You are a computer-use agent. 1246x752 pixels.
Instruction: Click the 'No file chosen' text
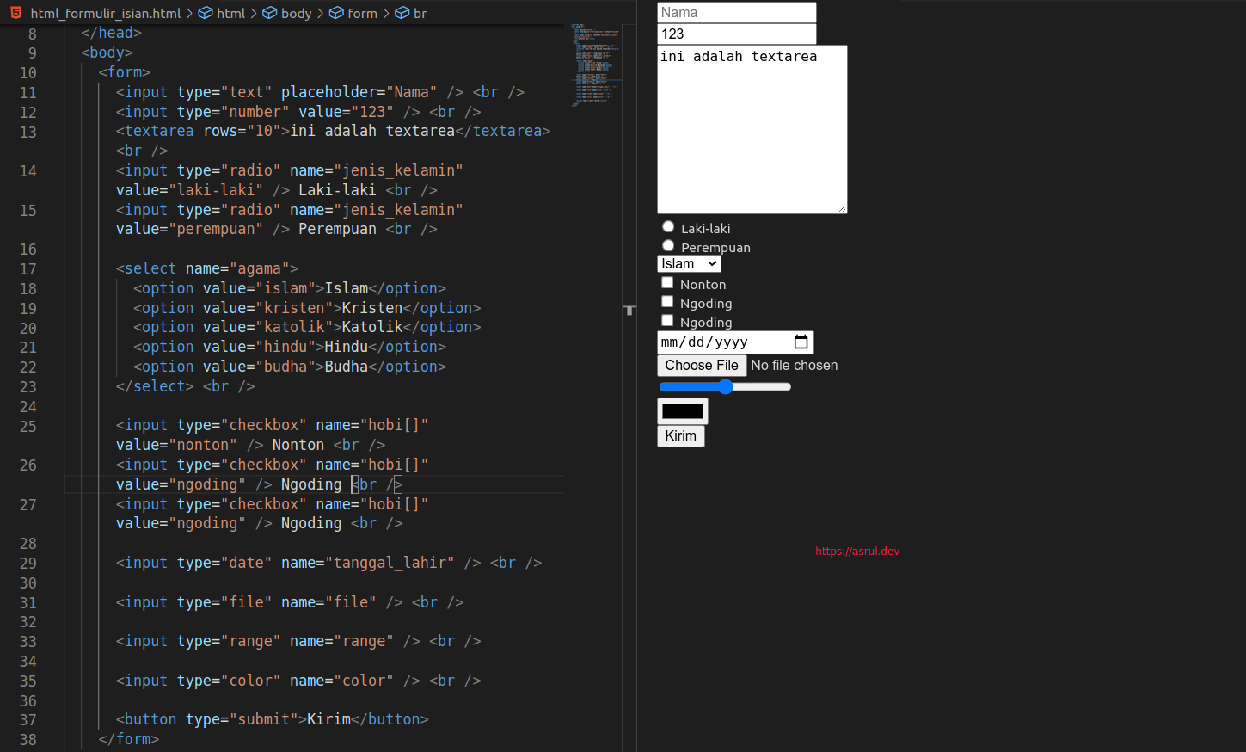pyautogui.click(x=795, y=366)
